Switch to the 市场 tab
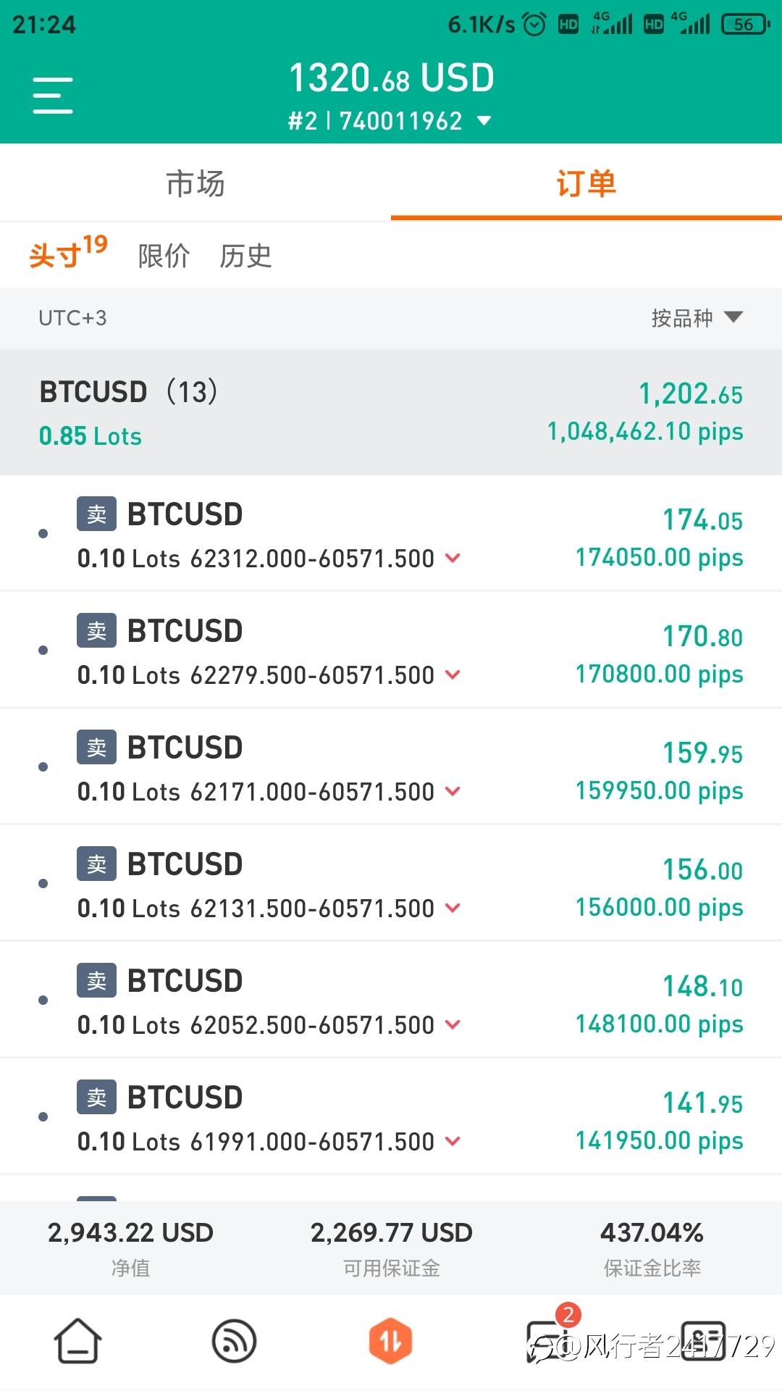The image size is (782, 1391). pos(195,183)
